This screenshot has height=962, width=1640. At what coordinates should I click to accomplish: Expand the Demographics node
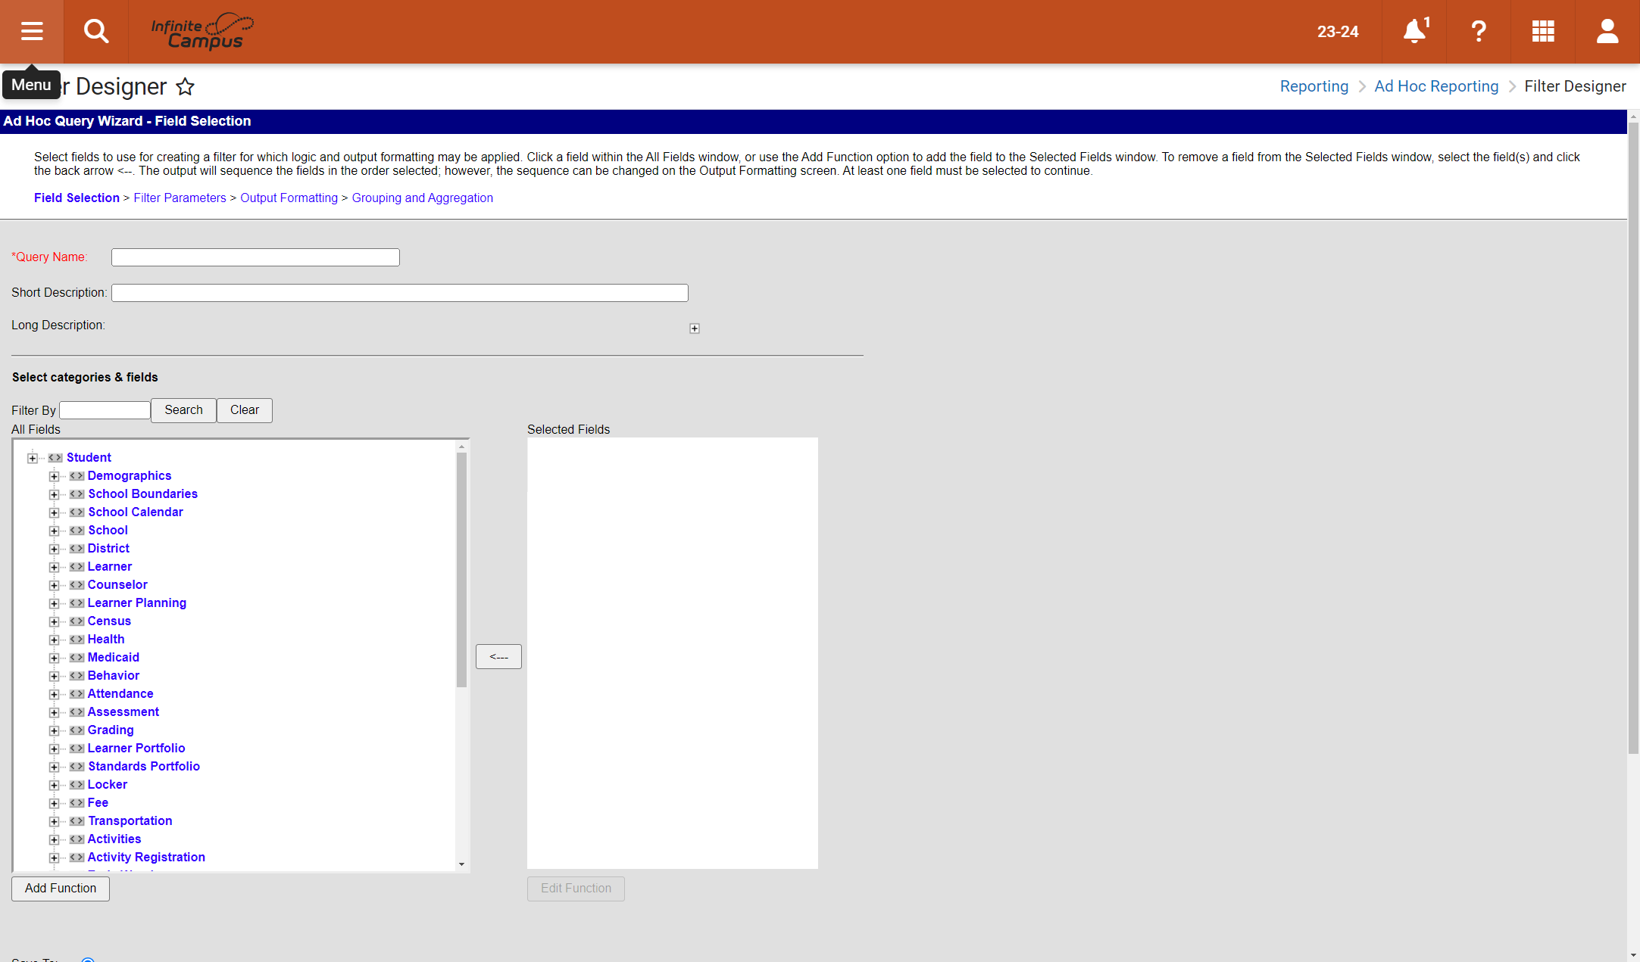(x=54, y=476)
